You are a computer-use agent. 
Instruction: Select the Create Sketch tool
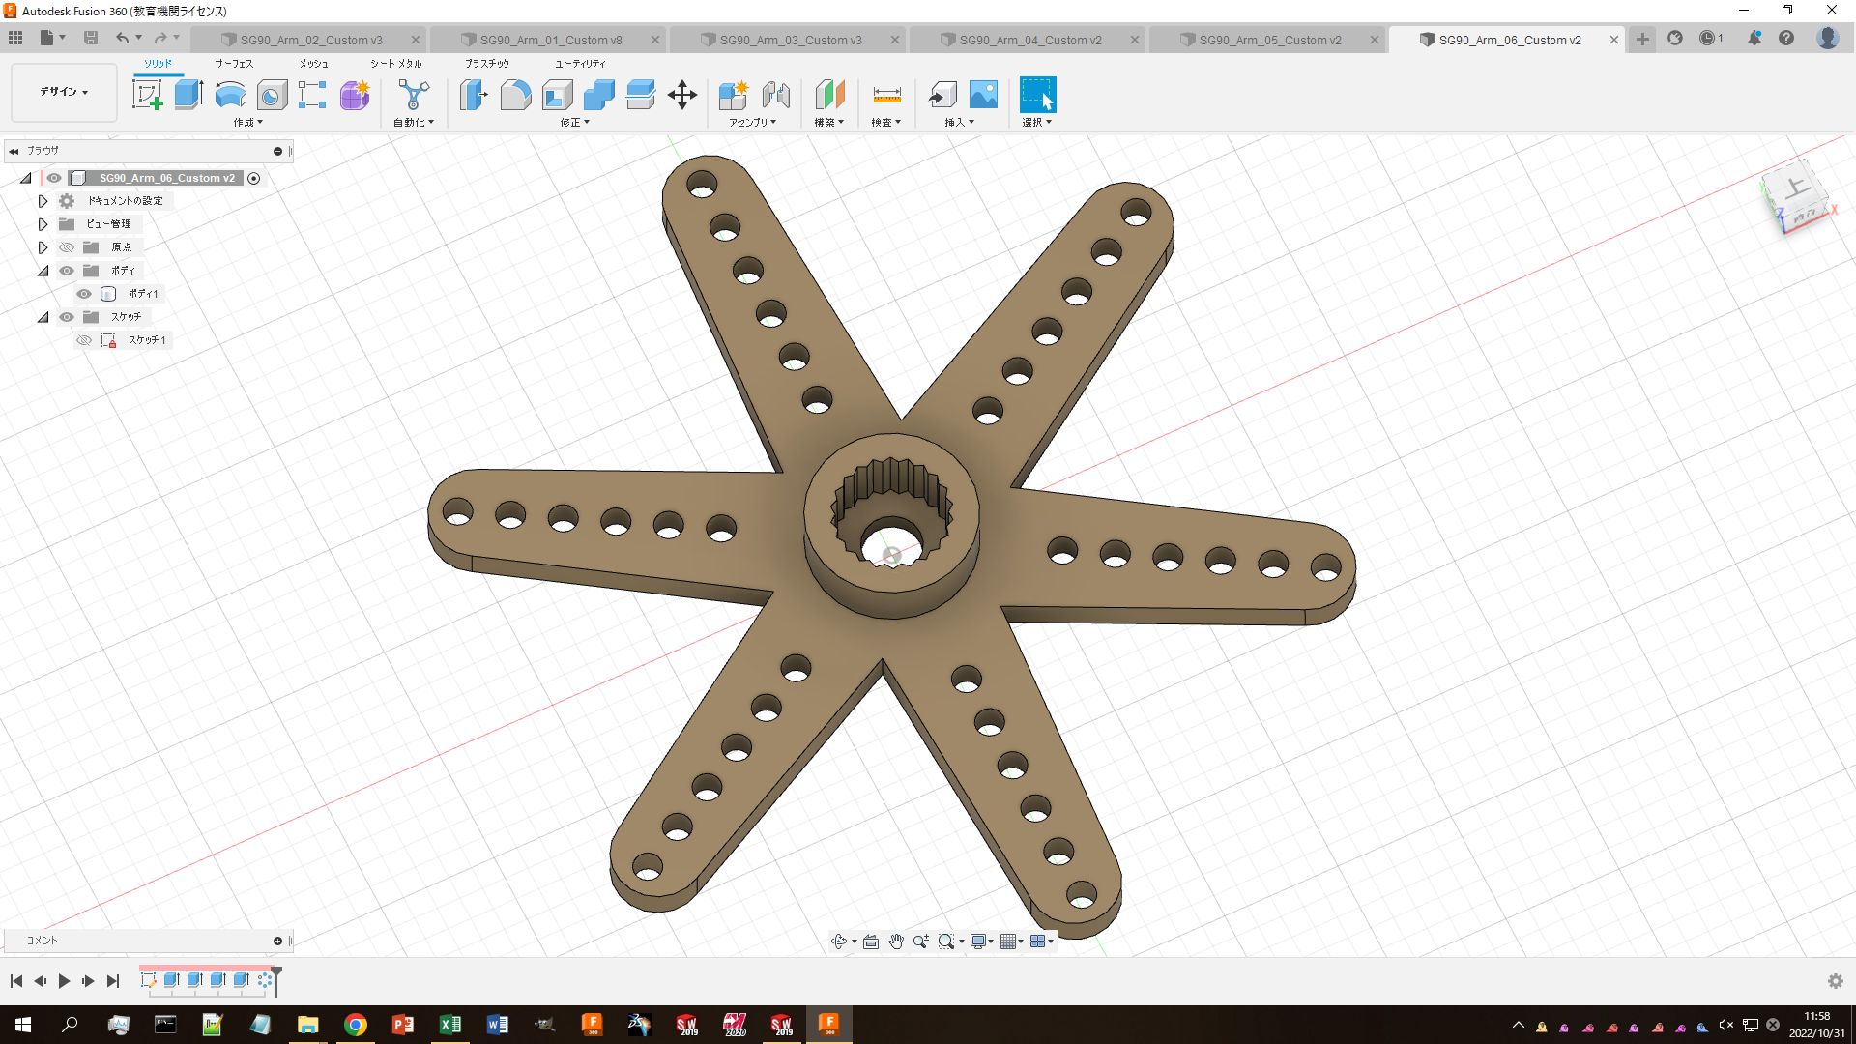click(x=147, y=95)
